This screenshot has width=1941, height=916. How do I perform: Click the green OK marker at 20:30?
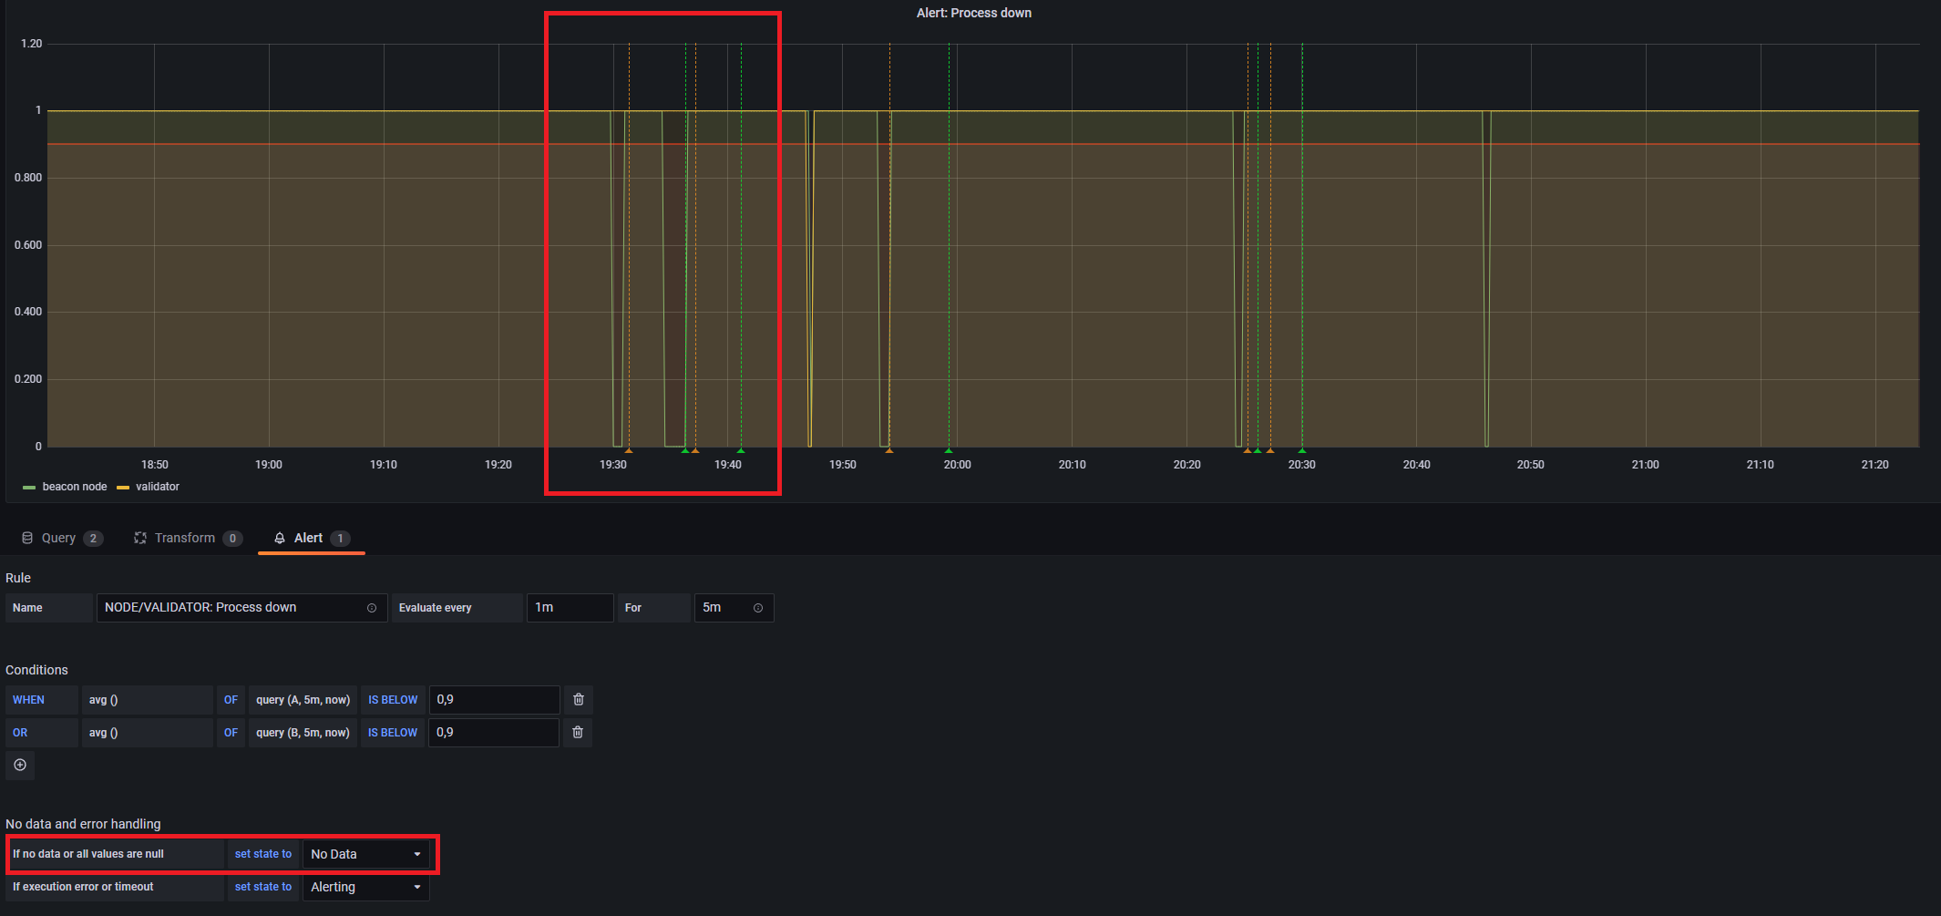1302,450
